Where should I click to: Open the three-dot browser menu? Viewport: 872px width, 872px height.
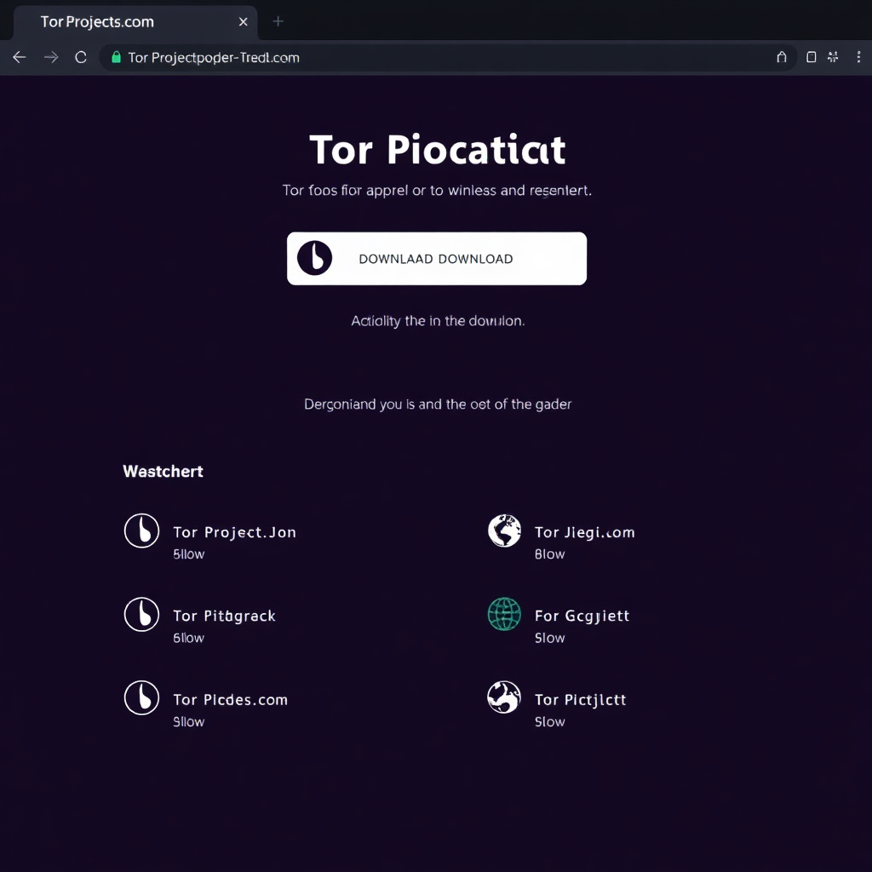click(x=858, y=57)
